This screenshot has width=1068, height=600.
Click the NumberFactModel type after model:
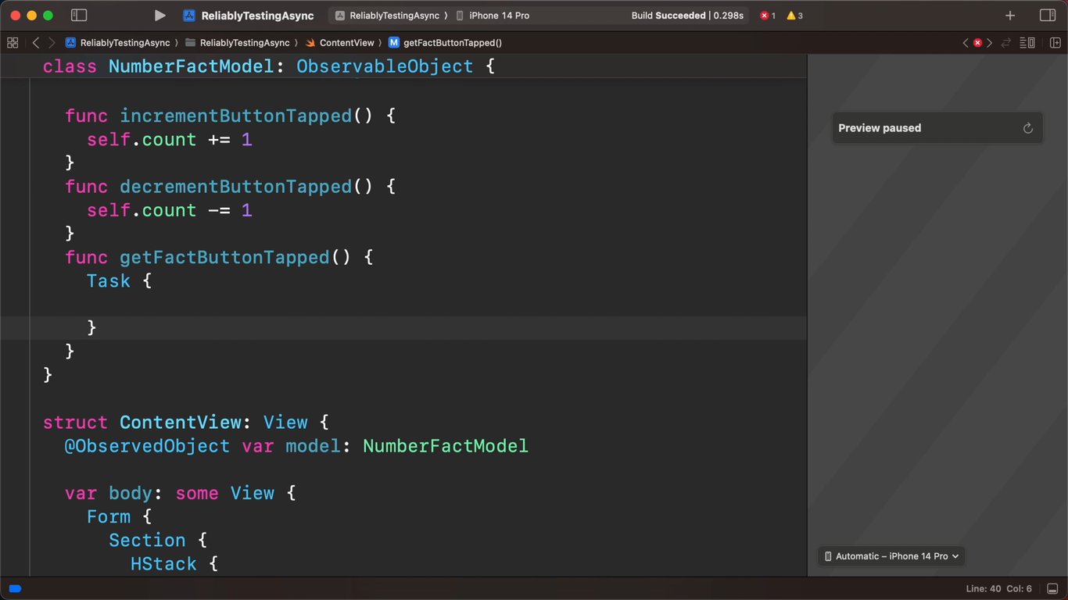click(446, 446)
